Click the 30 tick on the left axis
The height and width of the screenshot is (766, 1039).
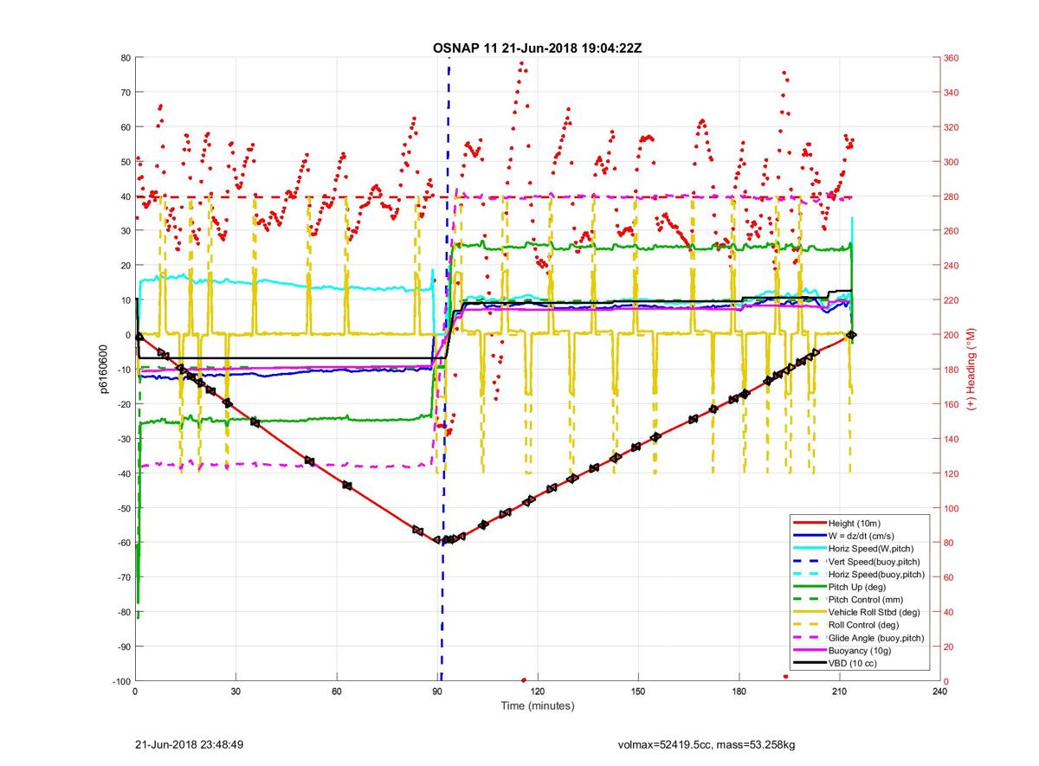(125, 231)
